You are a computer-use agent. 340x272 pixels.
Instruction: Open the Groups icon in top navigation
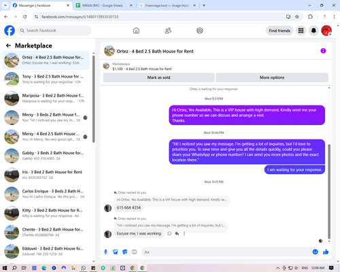click(x=200, y=31)
